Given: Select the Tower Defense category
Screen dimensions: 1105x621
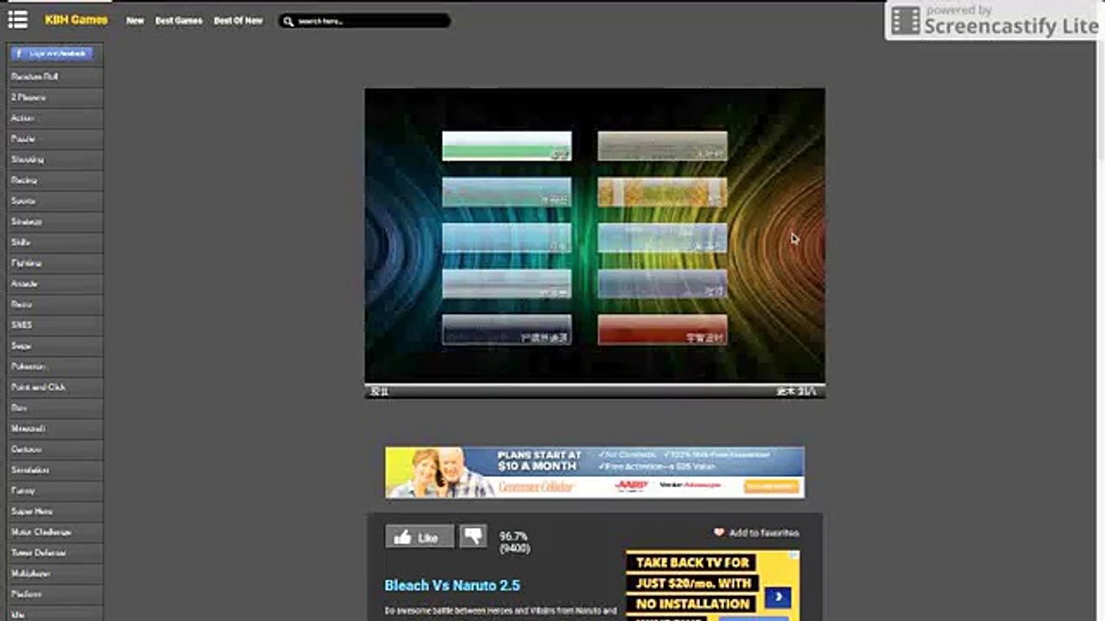Looking at the screenshot, I should click(x=54, y=553).
